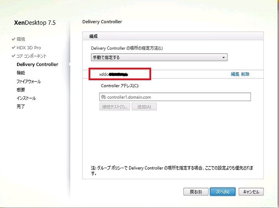Select the 環境 step in the sidebar
279x208 pixels.
[21, 39]
